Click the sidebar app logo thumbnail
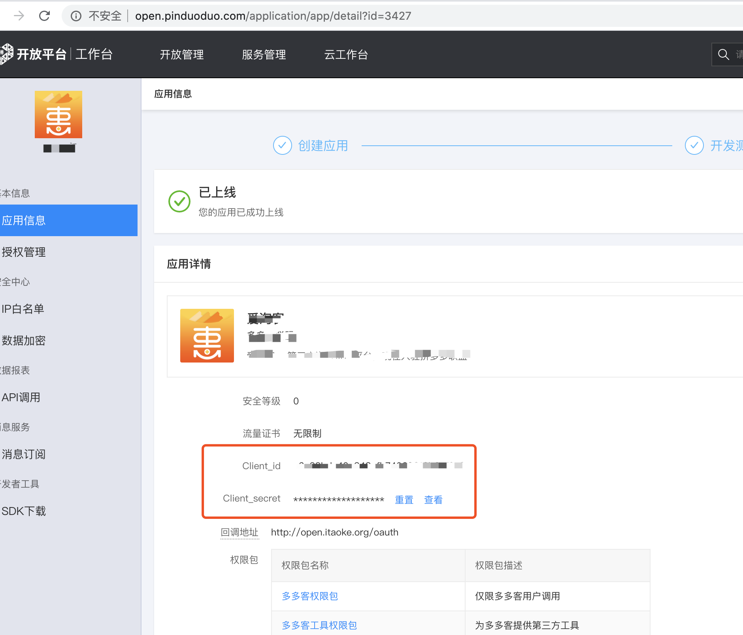Image resolution: width=743 pixels, height=635 pixels. pos(58,115)
